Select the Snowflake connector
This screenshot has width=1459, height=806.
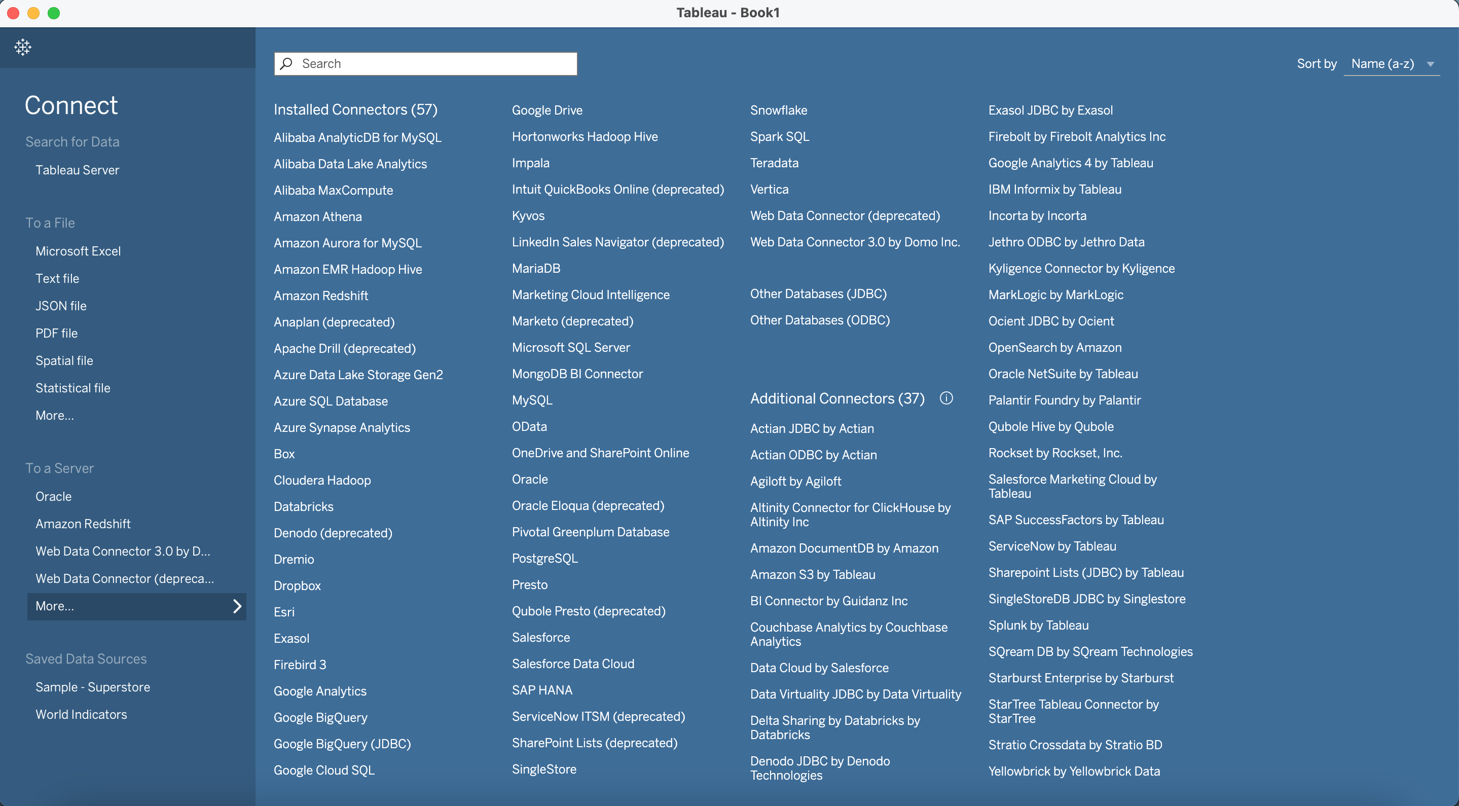click(779, 110)
